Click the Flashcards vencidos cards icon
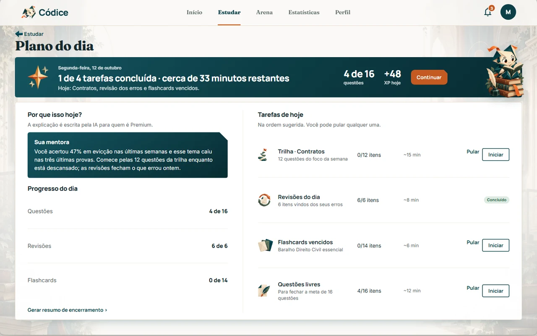Image resolution: width=537 pixels, height=336 pixels. [x=265, y=245]
